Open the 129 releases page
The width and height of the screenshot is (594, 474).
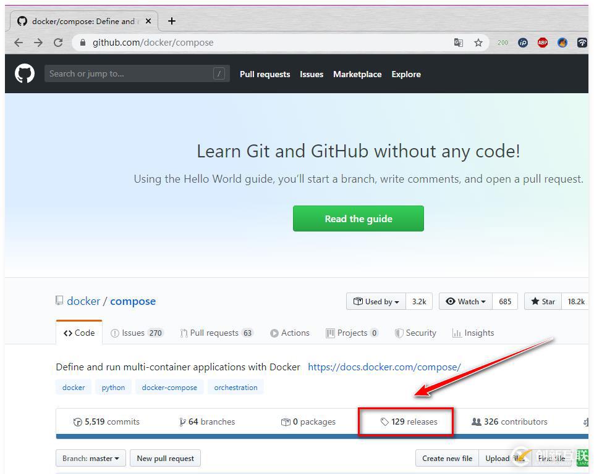tap(409, 422)
